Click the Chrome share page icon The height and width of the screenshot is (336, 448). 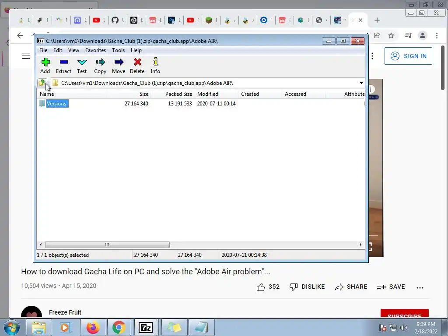click(x=377, y=35)
